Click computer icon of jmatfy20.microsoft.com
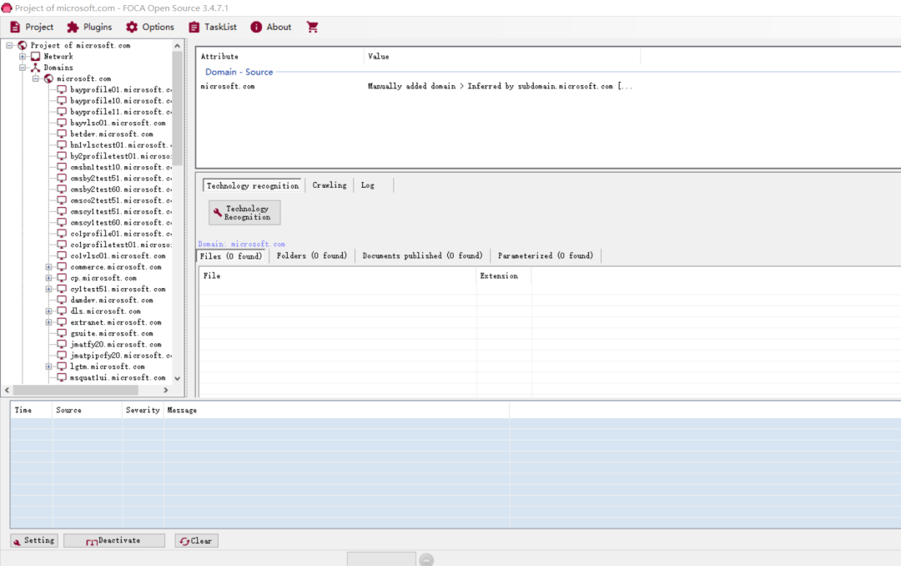The height and width of the screenshot is (566, 901). pos(62,345)
